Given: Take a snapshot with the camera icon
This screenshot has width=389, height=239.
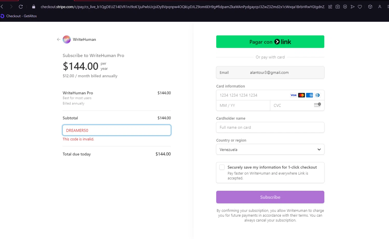Looking at the screenshot, I should [x=338, y=7].
